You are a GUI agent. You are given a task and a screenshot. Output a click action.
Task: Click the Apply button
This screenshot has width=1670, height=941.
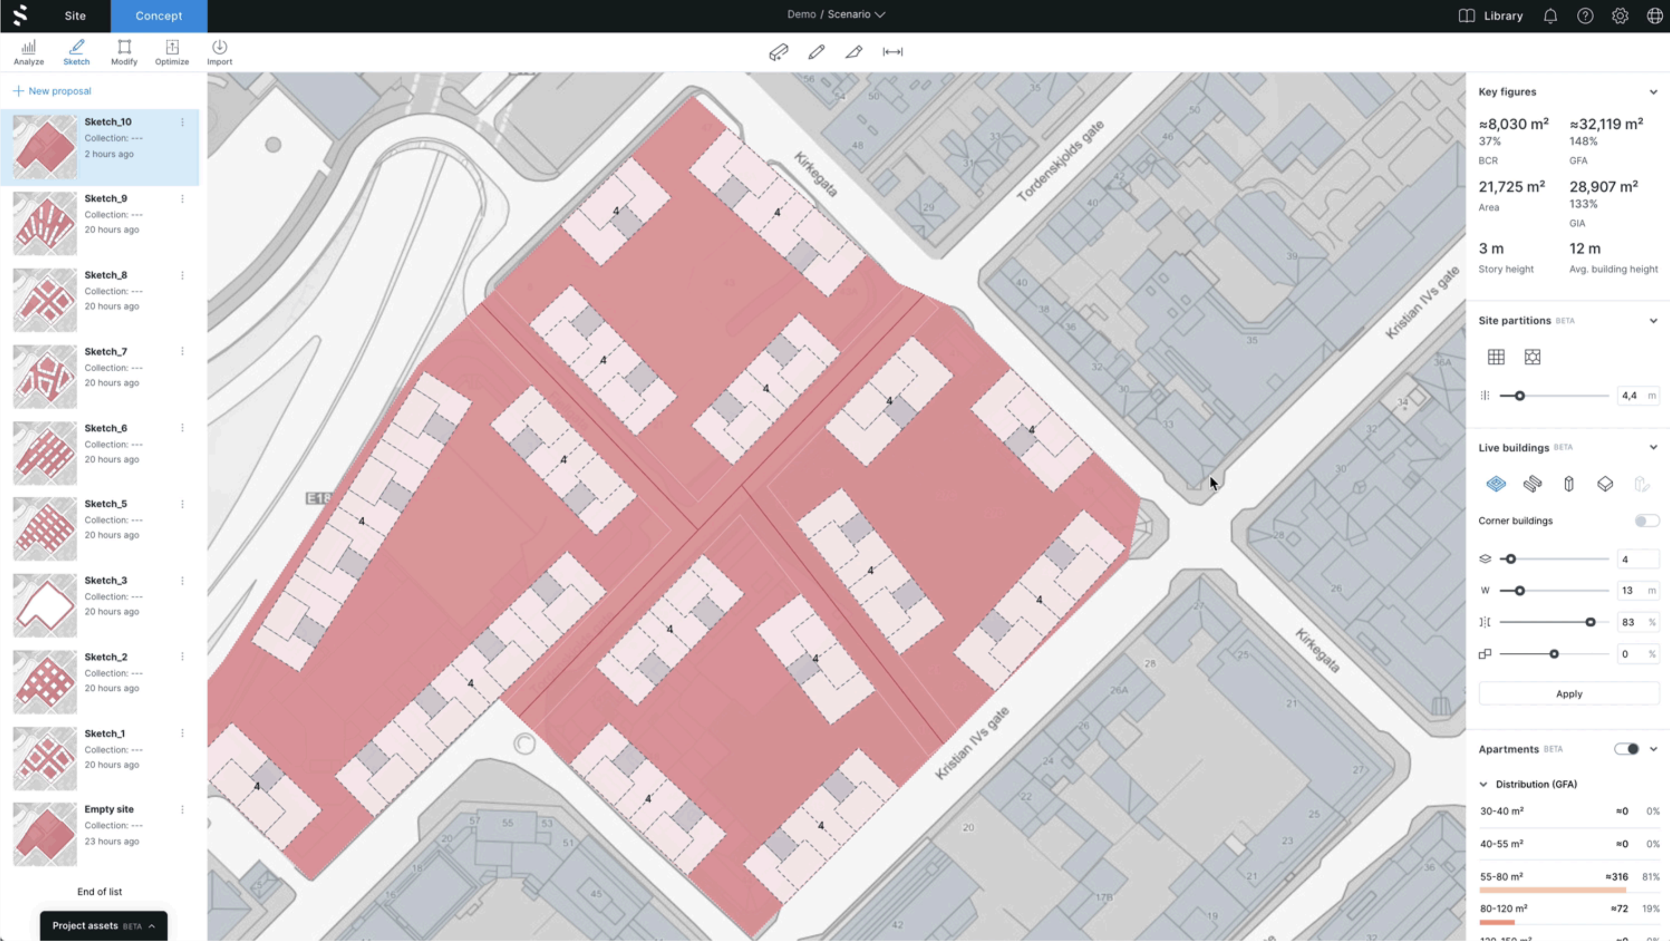1569,693
